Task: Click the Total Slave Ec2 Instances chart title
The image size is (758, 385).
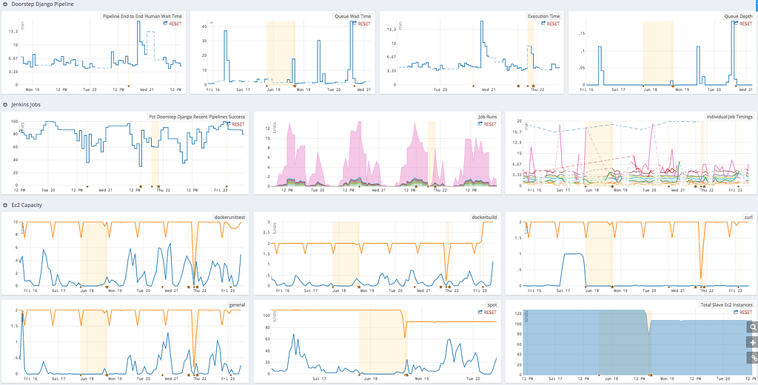Action: point(727,305)
